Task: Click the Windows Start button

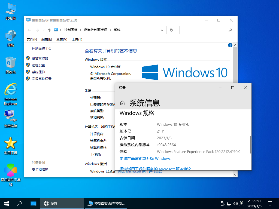Action: [7, 204]
